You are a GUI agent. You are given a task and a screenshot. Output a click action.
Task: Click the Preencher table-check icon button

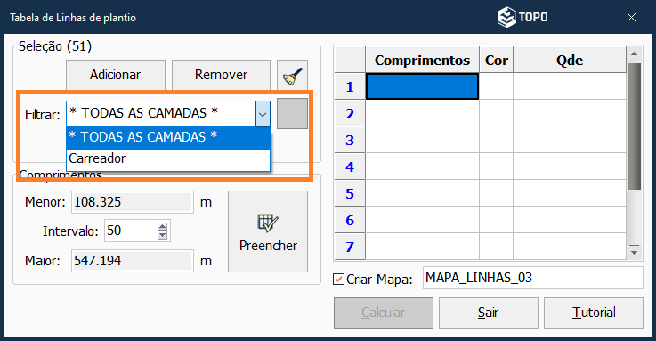(x=268, y=231)
